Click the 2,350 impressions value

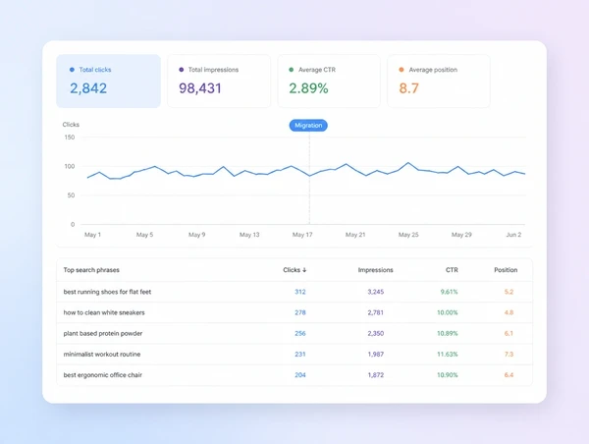376,333
